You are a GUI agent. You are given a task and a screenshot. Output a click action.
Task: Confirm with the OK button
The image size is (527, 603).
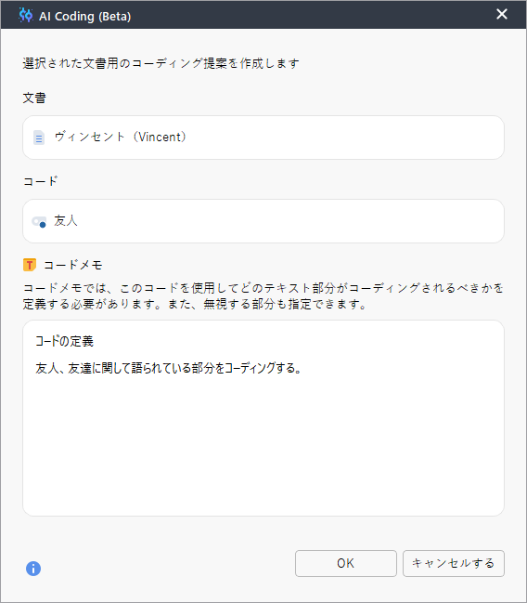point(346,563)
